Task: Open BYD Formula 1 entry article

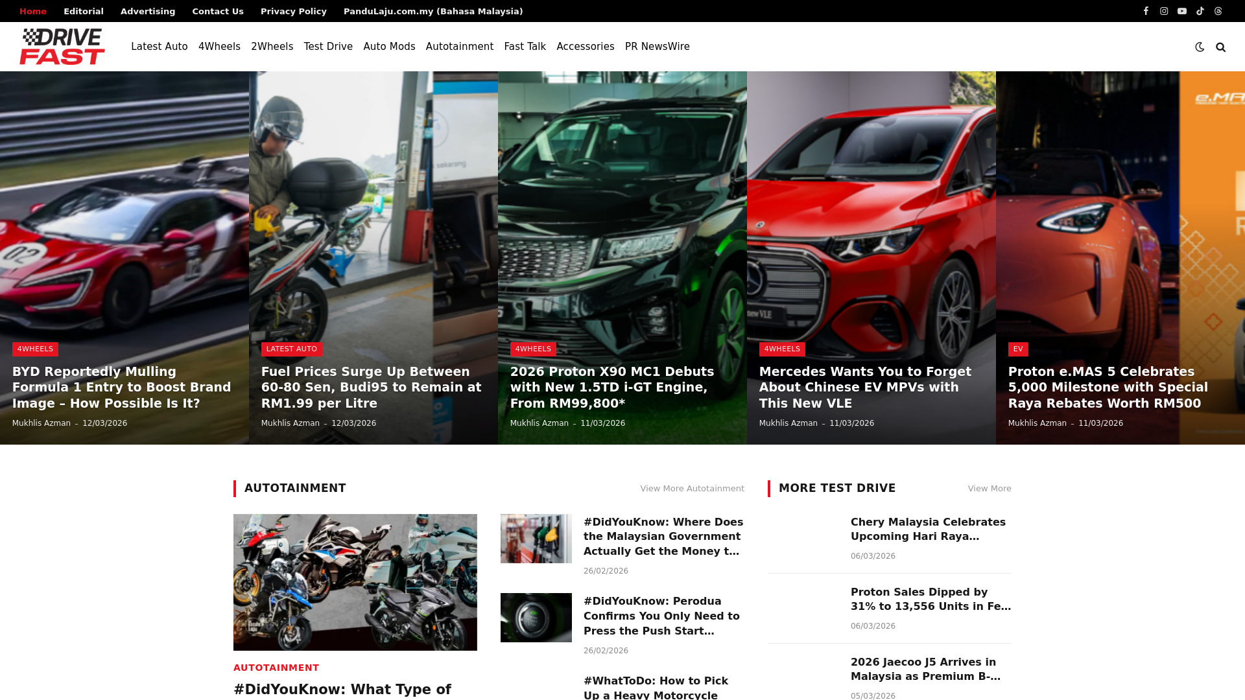Action: coord(122,388)
